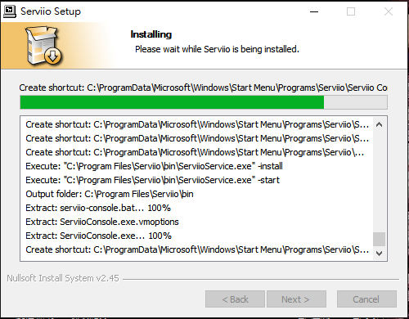The image size is (409, 319).
Task: Click the green installation progress bar
Action: pyautogui.click(x=204, y=102)
